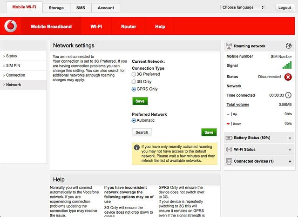Screen dimensions: 298x217
Task: Select the 3G Preferred radio button
Action: pos(134,74)
